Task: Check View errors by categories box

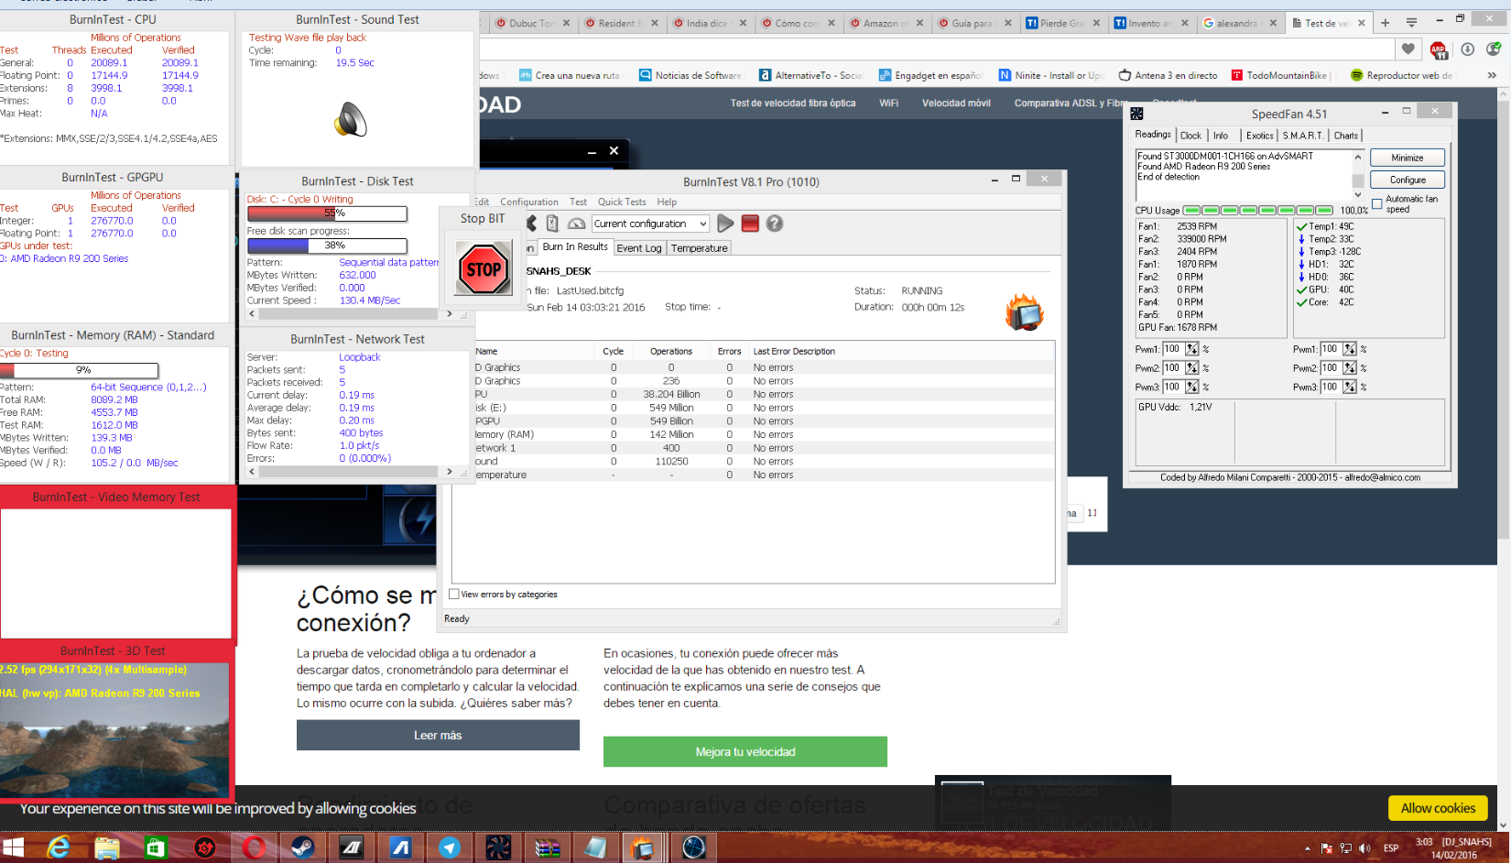Action: click(x=454, y=594)
